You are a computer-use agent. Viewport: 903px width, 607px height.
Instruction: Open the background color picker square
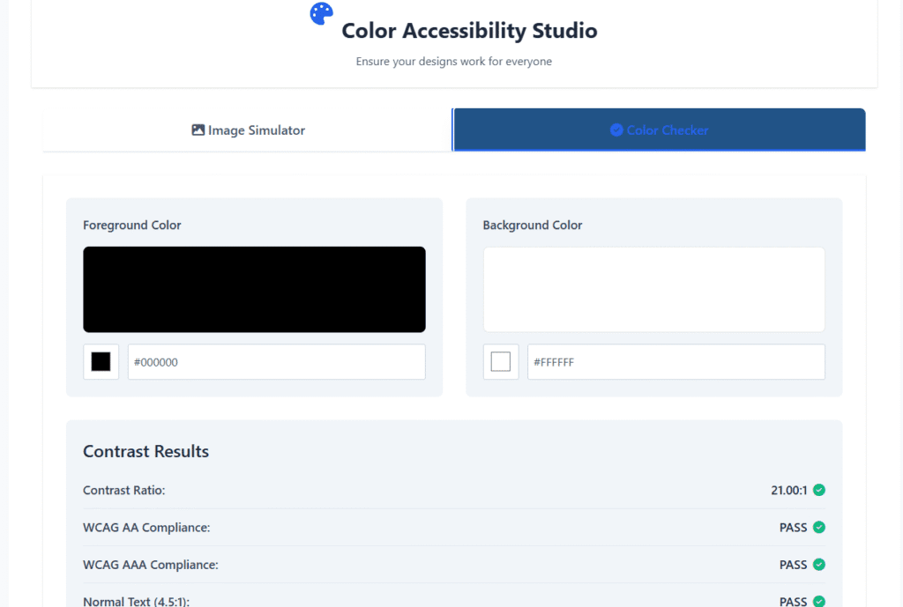501,361
